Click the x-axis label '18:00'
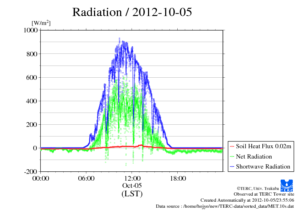Screen dimensions: 301x212 click(178, 179)
